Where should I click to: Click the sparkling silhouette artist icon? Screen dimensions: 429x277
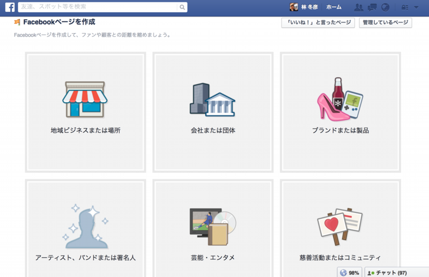(x=85, y=225)
